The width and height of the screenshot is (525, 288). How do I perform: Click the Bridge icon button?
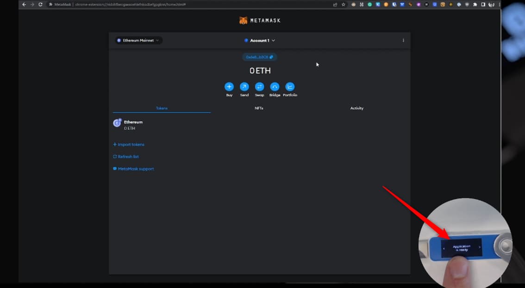click(275, 87)
